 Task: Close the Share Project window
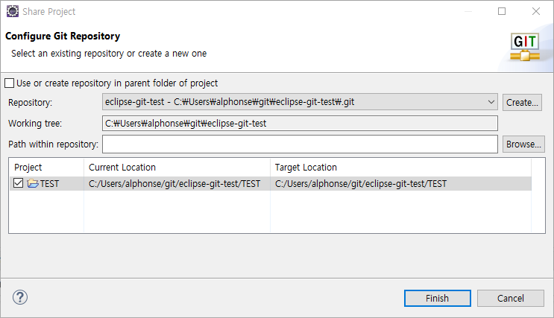point(536,11)
